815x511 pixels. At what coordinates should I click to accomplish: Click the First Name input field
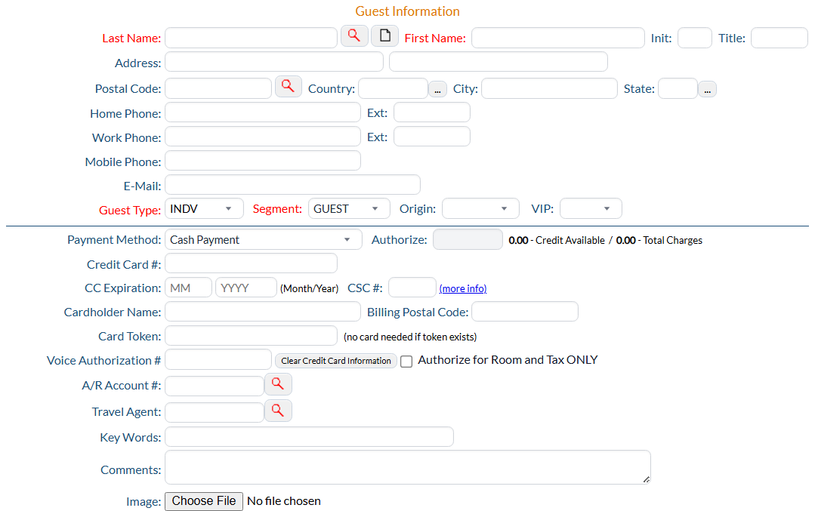coord(557,38)
